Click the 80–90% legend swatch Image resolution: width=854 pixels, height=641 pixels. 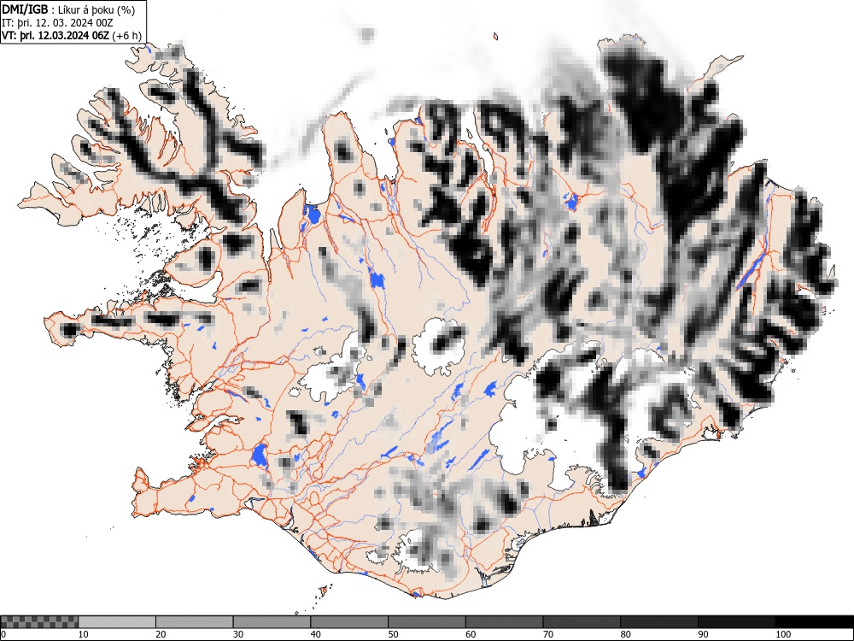(x=659, y=622)
